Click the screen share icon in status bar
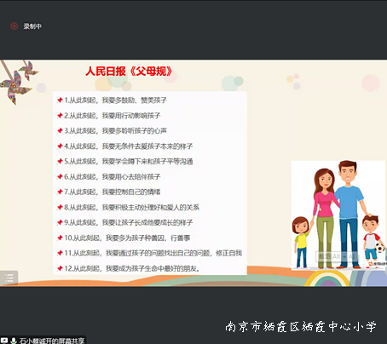The width and height of the screenshot is (387, 344). (x=4, y=340)
